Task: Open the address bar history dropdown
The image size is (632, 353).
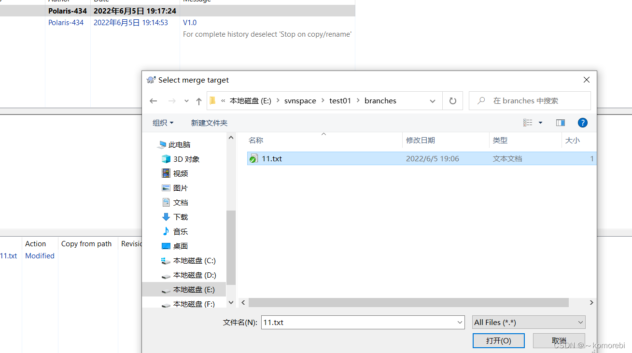Action: pos(432,100)
